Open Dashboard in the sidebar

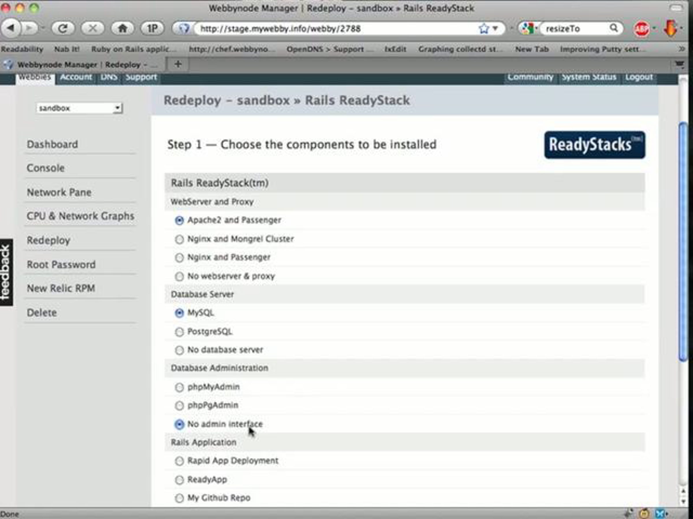pos(52,144)
